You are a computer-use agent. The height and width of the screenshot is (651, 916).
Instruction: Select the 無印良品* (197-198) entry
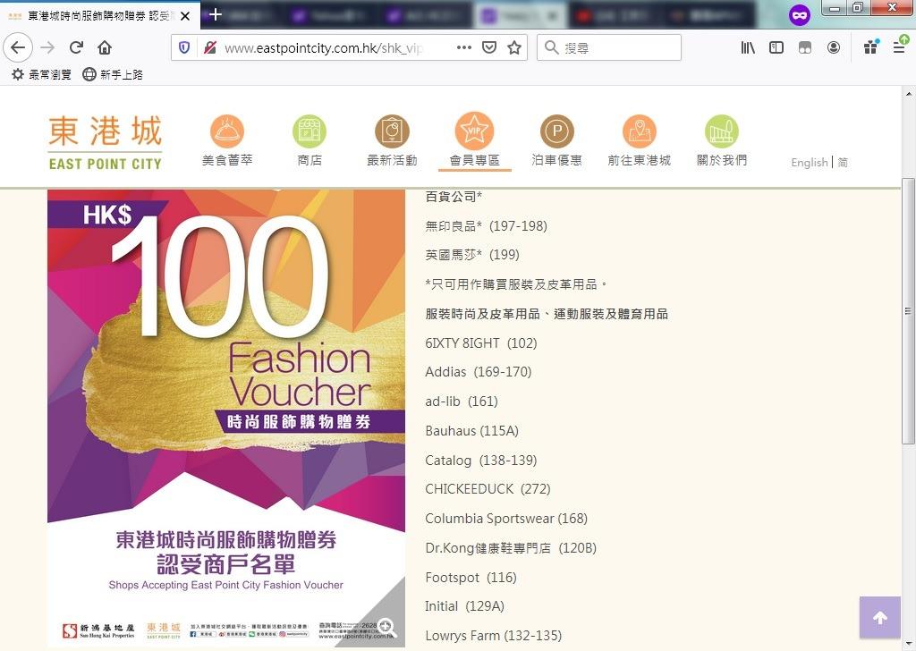(486, 226)
